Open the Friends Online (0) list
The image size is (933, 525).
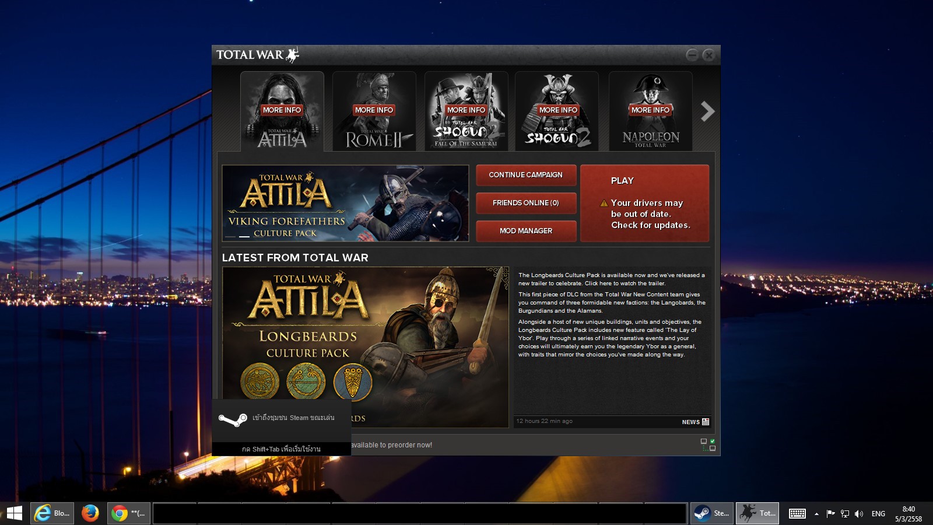526,203
